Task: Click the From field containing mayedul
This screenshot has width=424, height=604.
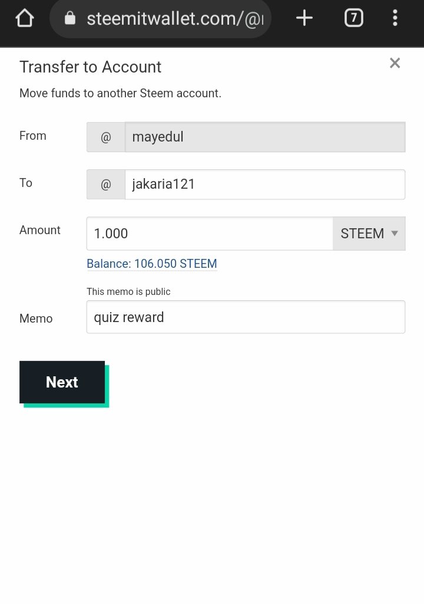Action: [x=265, y=137]
